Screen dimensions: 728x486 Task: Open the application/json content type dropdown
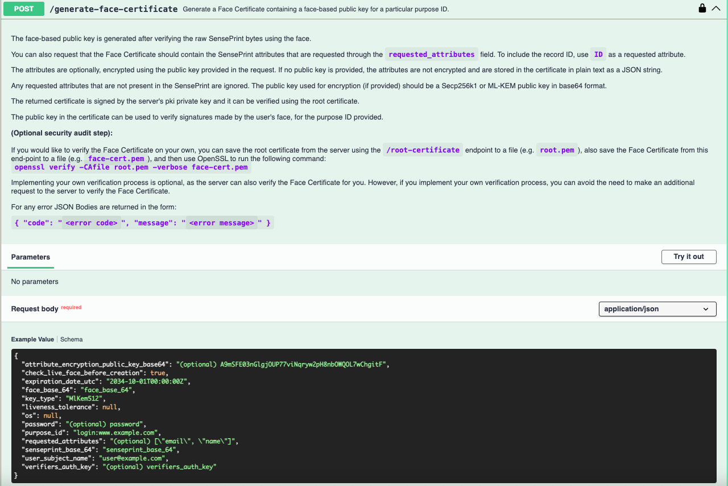pyautogui.click(x=657, y=309)
